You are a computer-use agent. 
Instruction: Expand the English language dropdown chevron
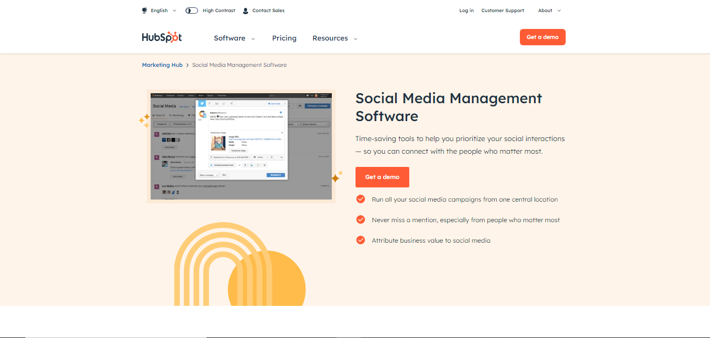pyautogui.click(x=174, y=11)
